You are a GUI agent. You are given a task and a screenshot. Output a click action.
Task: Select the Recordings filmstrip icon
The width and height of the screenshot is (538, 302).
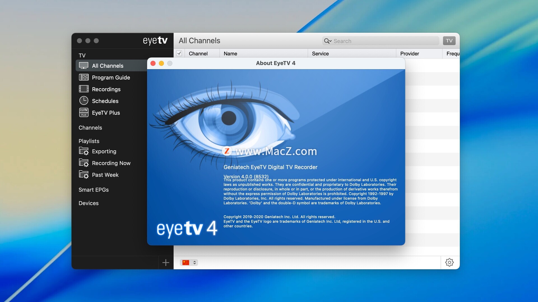(84, 89)
